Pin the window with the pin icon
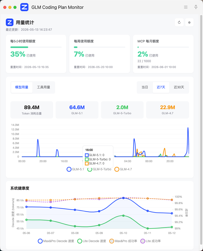Image resolution: width=203 pixels, height=251 pixels. point(196,7)
